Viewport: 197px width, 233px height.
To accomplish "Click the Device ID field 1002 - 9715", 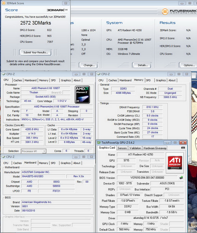I will coord(125,183).
